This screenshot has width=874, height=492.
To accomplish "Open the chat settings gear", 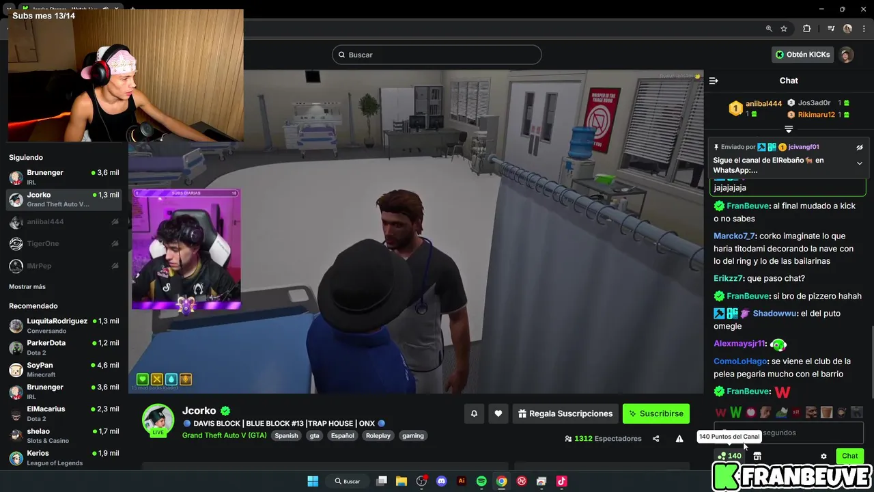I will click(823, 456).
